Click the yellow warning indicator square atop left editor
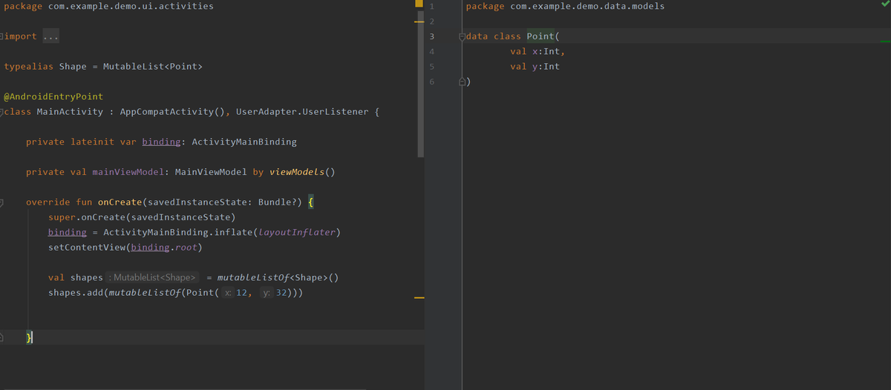This screenshot has width=891, height=390. pyautogui.click(x=419, y=4)
